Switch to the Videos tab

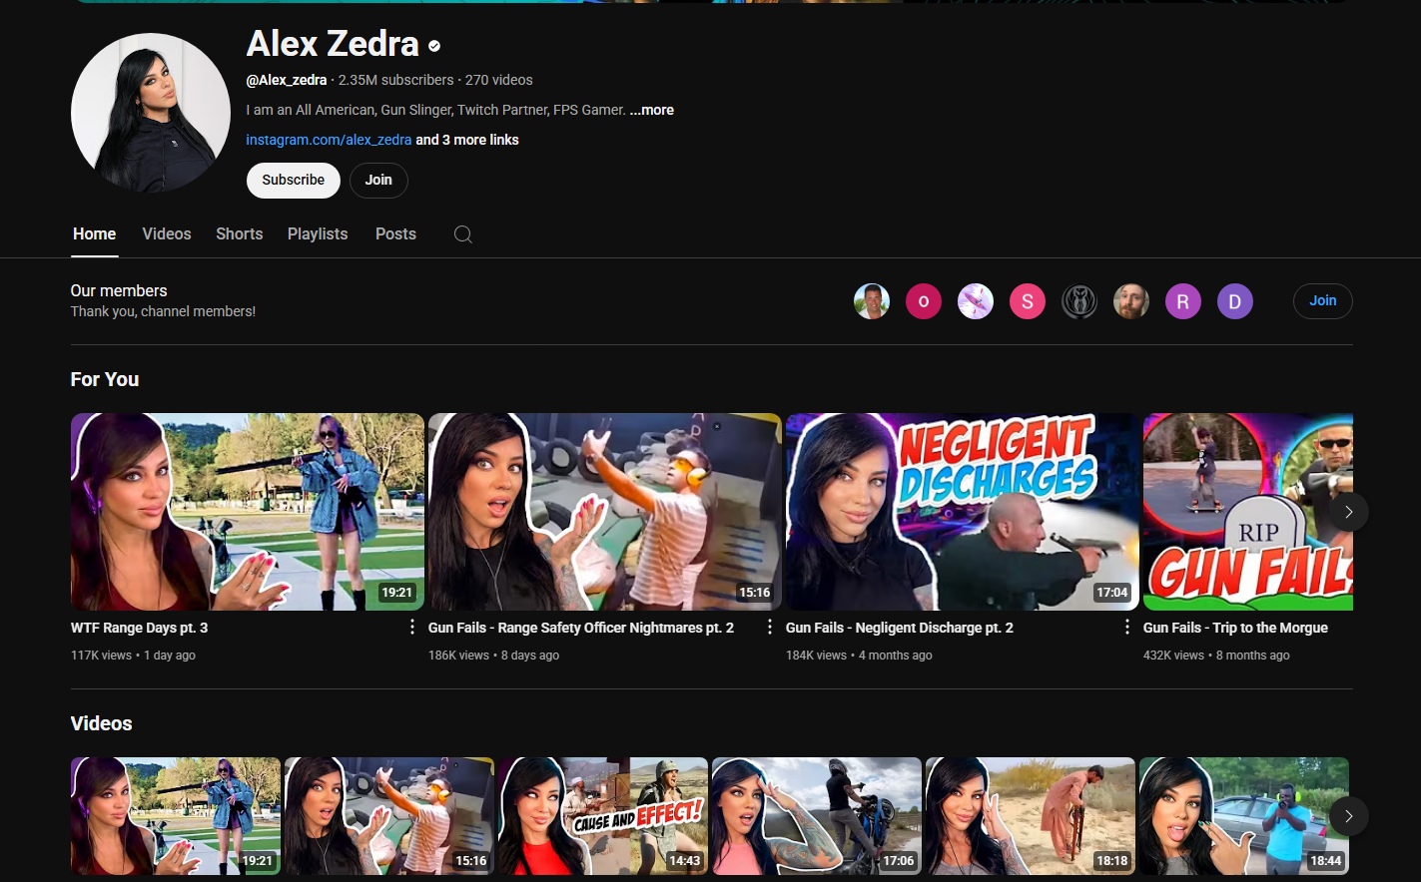(167, 233)
